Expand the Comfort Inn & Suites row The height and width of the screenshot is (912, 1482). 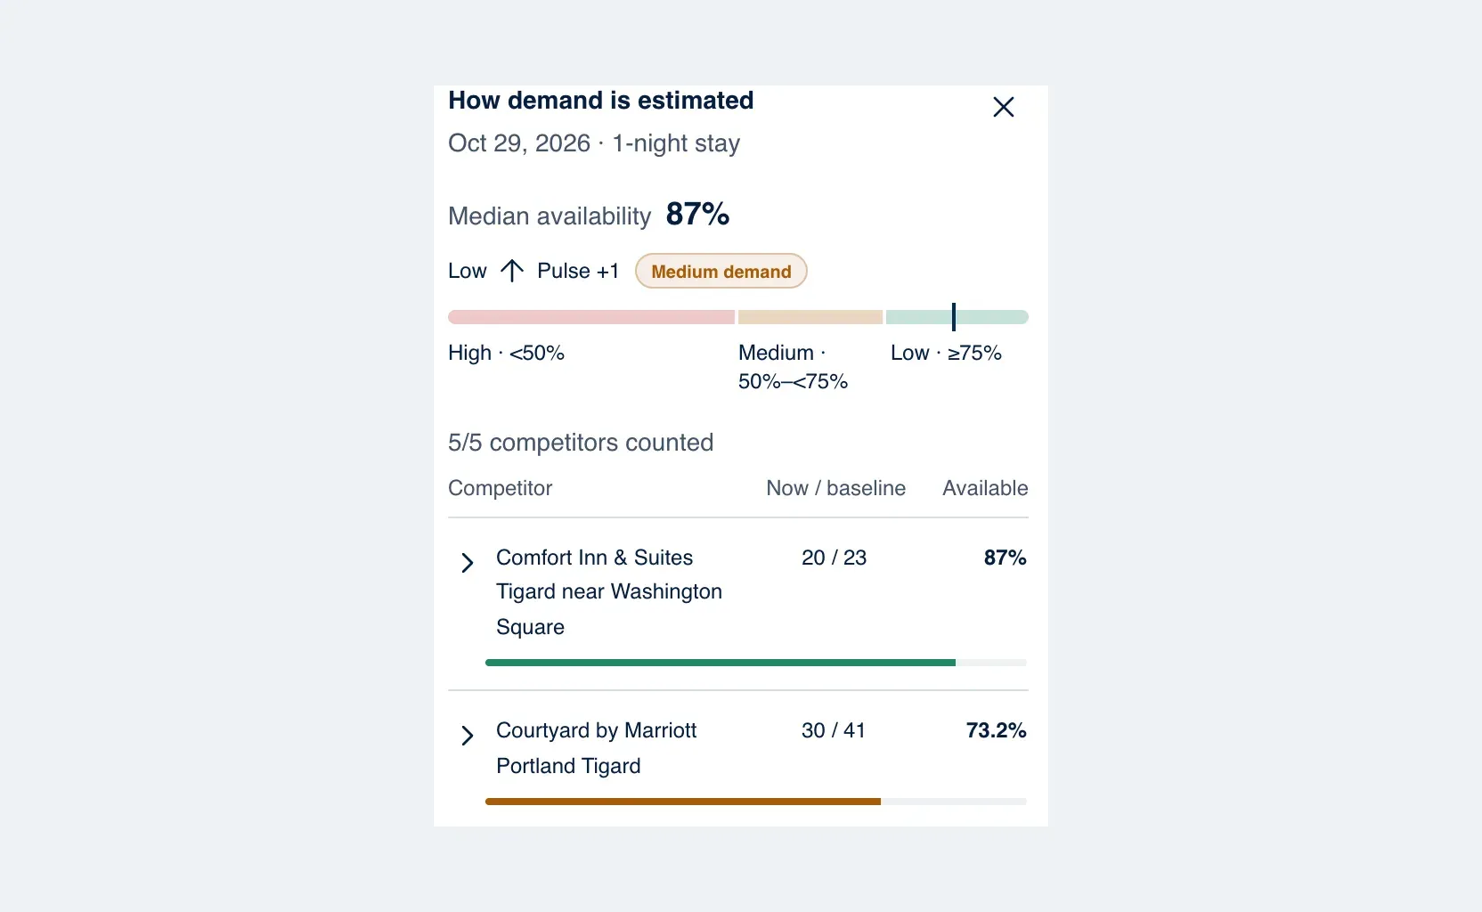pyautogui.click(x=467, y=562)
